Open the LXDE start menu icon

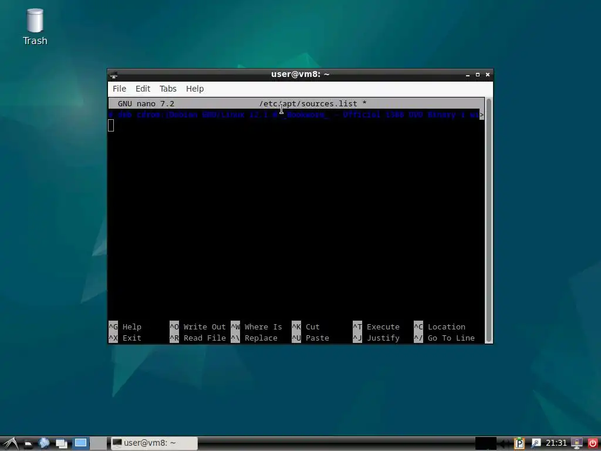tap(11, 443)
